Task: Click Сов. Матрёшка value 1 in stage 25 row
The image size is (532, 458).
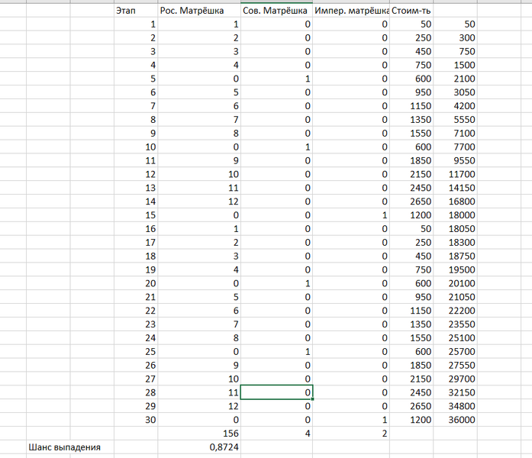Action: [x=276, y=351]
